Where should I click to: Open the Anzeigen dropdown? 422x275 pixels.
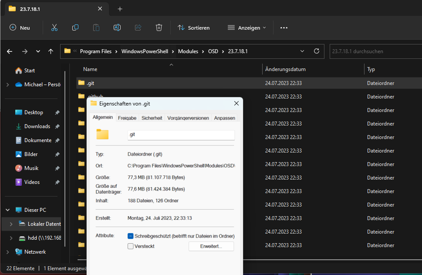(x=246, y=27)
